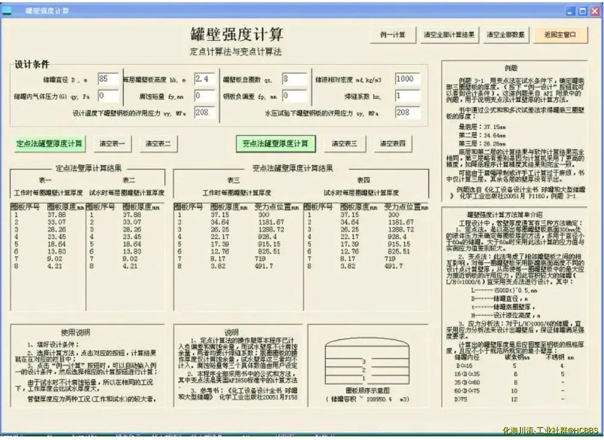The image size is (604, 440).
Task: Focus the 罐壁板总圈数 qs field showing 8
Action: (x=294, y=79)
